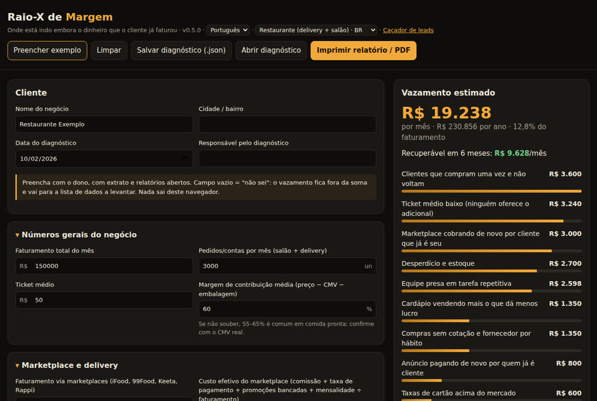Click the Data do diagnóstico date value
This screenshot has height=401, width=597.
(39, 159)
